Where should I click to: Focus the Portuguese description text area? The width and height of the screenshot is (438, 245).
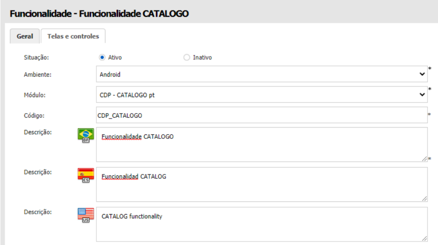(x=261, y=144)
